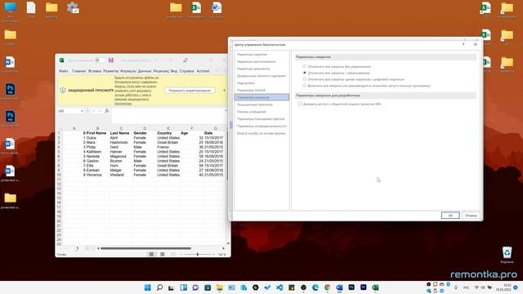This screenshot has height=294, width=523.
Task: Open the Windows Start menu
Action: click(147, 287)
